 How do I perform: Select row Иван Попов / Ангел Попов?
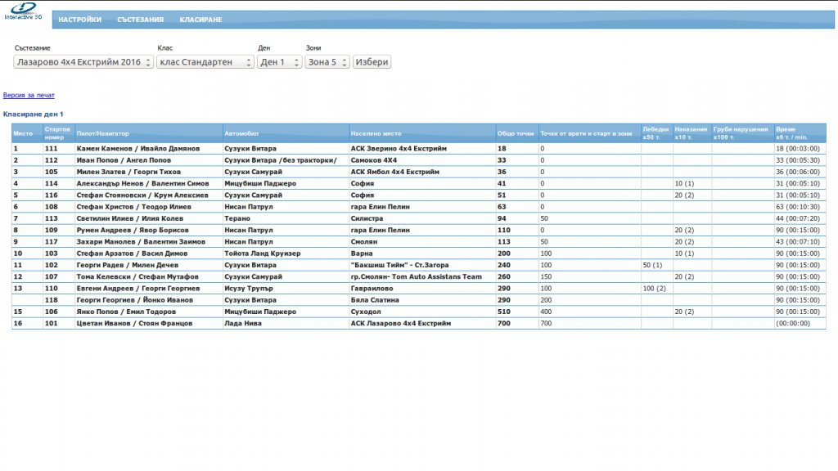click(x=418, y=160)
